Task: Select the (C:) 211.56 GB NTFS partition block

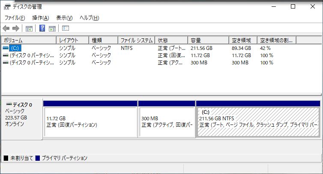Action: point(258,122)
